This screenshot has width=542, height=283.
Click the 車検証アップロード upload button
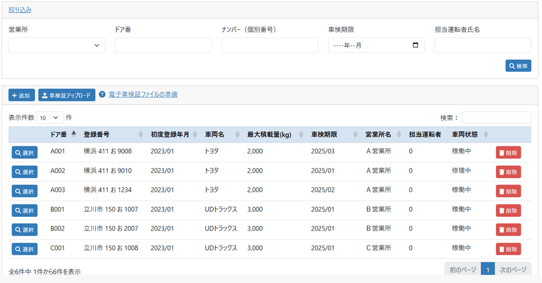click(x=67, y=95)
